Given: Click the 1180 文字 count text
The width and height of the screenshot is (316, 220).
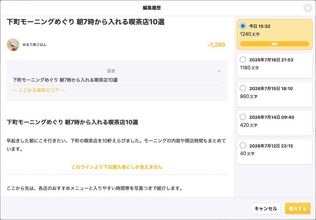Looking at the screenshot, I should pos(249,68).
